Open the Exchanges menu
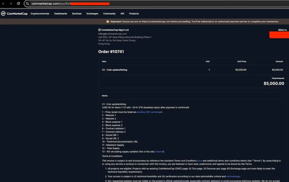The width and height of the screenshot is (289, 182). tap(92, 14)
